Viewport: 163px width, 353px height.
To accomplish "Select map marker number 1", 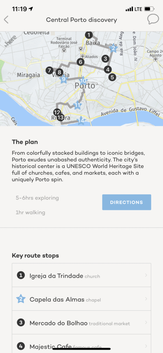I will (89, 35).
